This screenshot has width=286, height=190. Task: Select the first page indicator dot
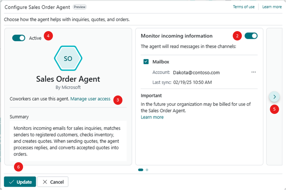[141, 170]
